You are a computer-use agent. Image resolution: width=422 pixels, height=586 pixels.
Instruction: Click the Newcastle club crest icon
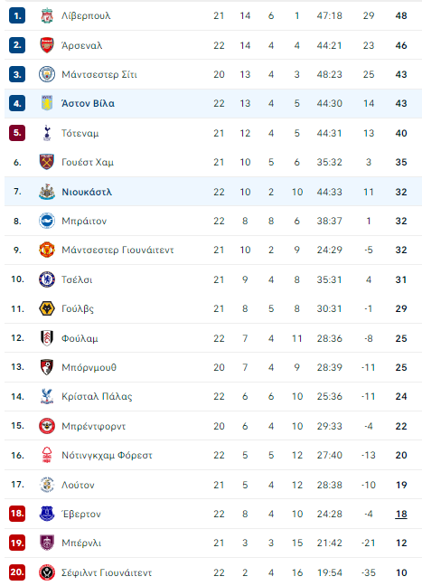47,192
